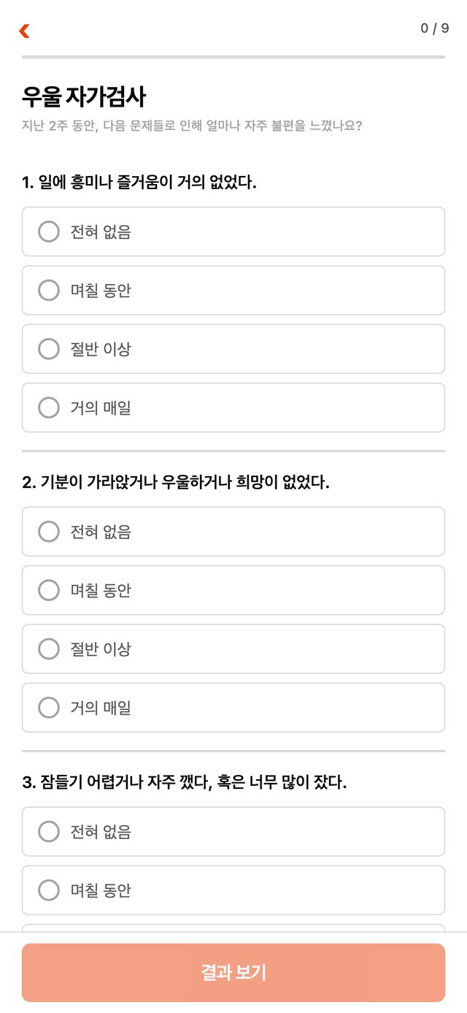Click question 2 text about 기분이 가라앉았거나

[176, 482]
